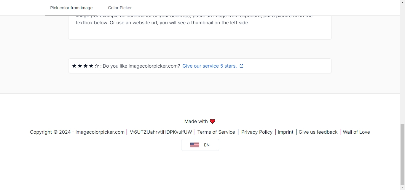
Task: Click the red heart icon
Action: click(212, 121)
